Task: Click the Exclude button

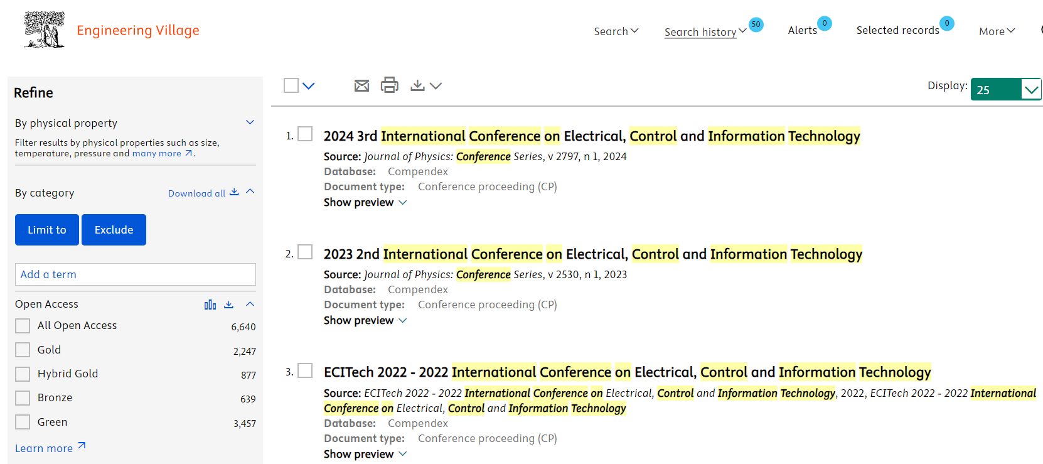Action: (x=114, y=230)
